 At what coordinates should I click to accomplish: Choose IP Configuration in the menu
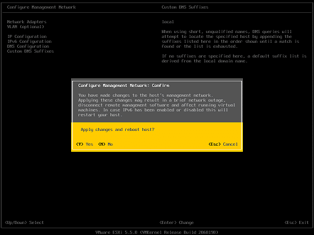(x=27, y=37)
